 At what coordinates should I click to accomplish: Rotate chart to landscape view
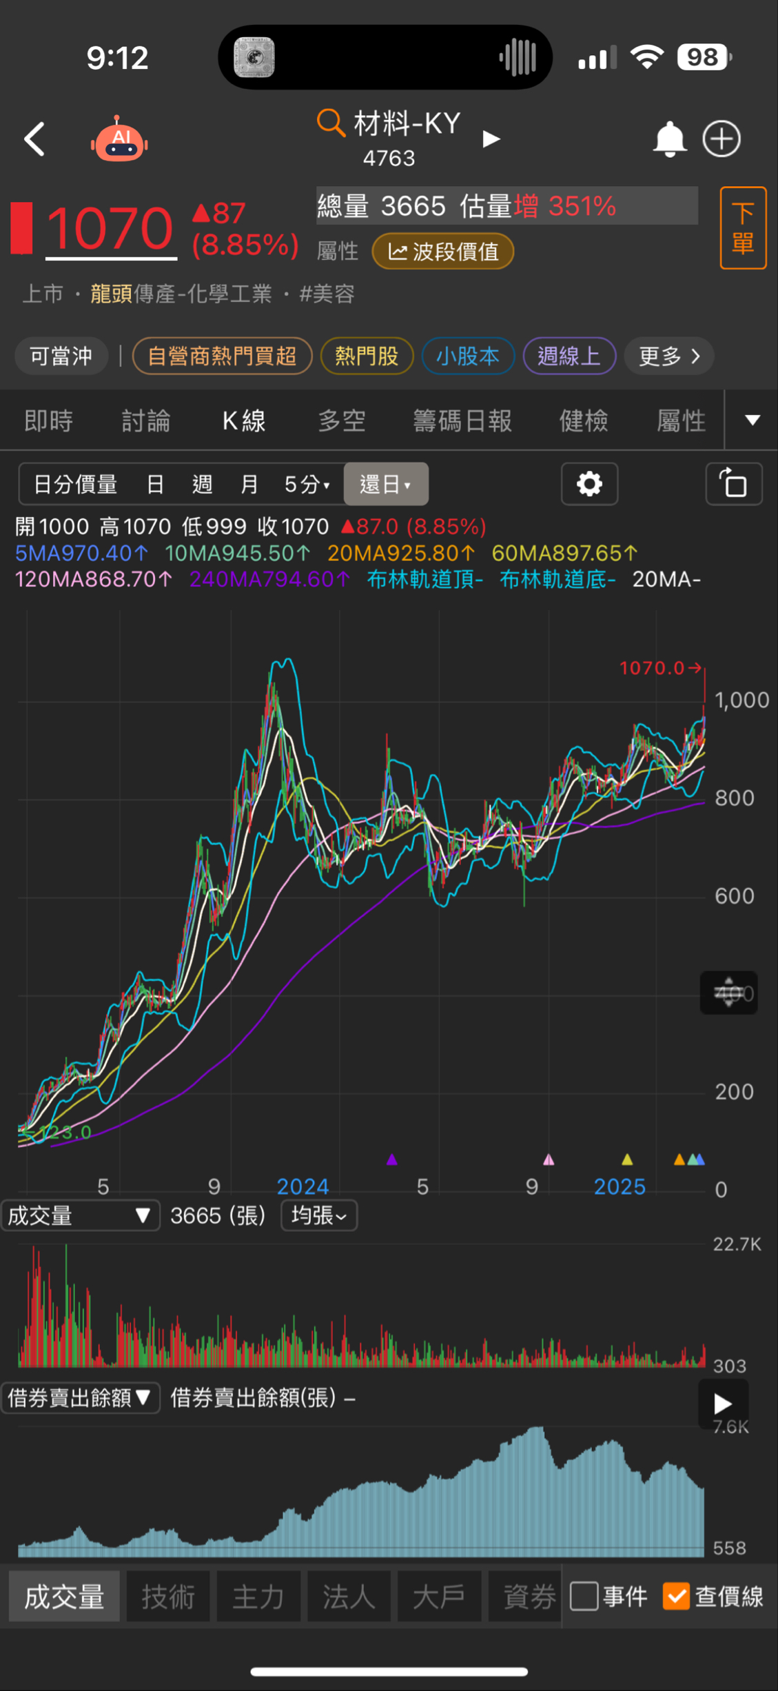coord(734,484)
